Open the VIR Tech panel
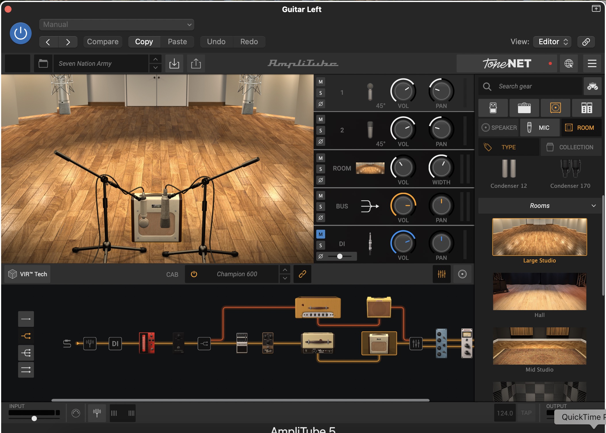606x433 pixels. click(x=28, y=274)
